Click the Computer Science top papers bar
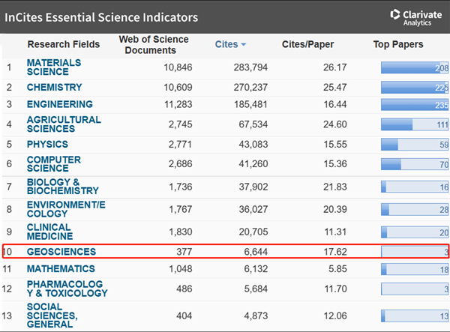This screenshot has width=450, height=332. point(414,164)
